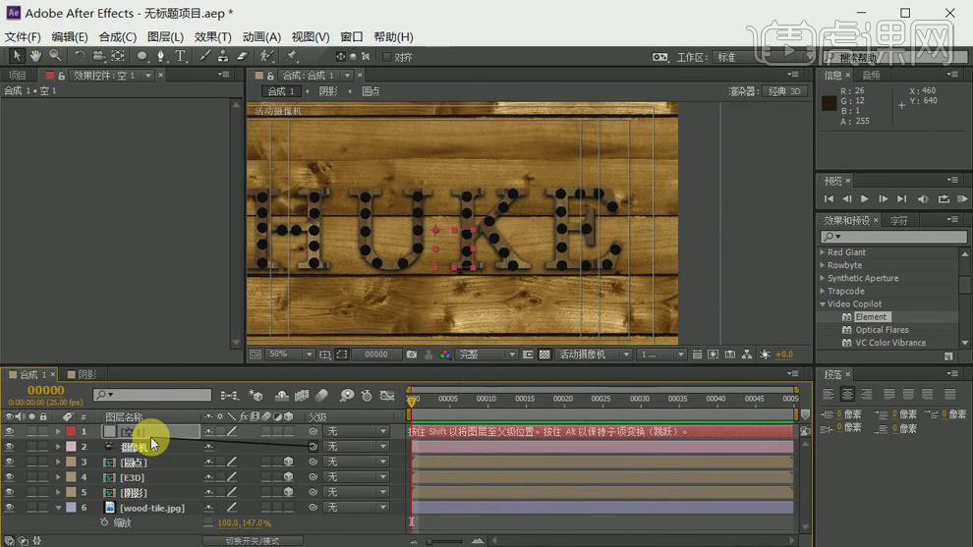Image resolution: width=973 pixels, height=547 pixels.
Task: Toggle 3D switch on 阴影 layer
Action: click(289, 492)
